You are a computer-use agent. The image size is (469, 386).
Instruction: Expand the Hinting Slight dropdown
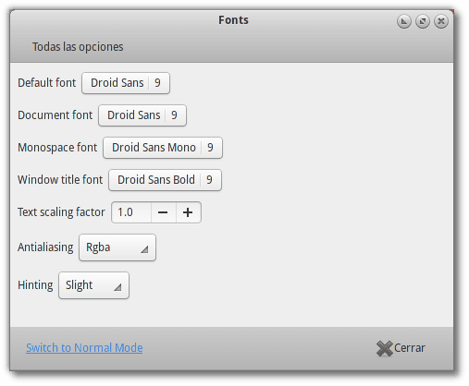click(93, 285)
